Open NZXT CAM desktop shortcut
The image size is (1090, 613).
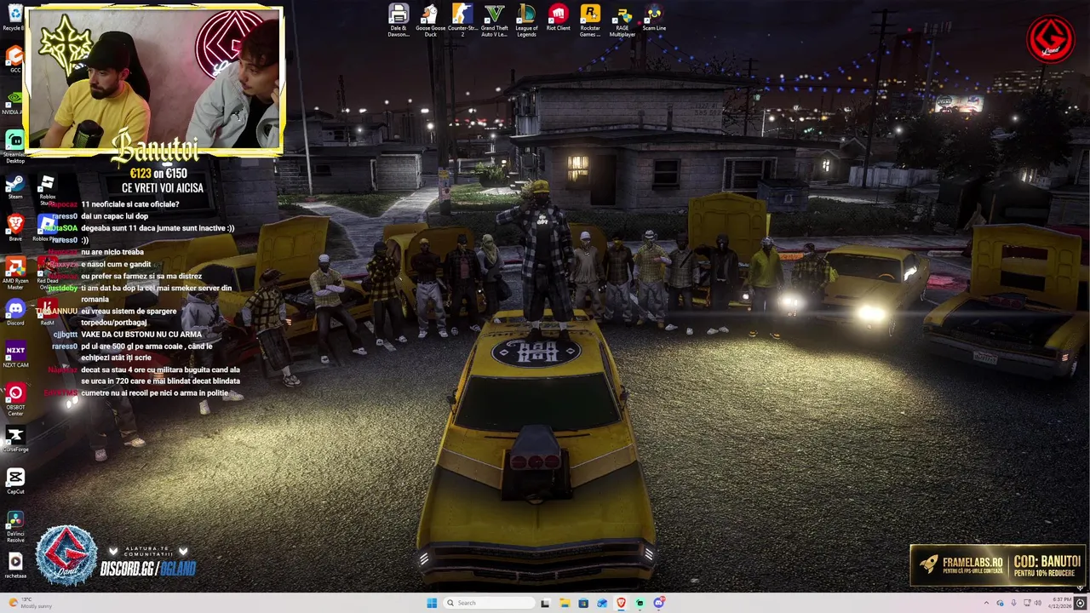[x=14, y=355]
